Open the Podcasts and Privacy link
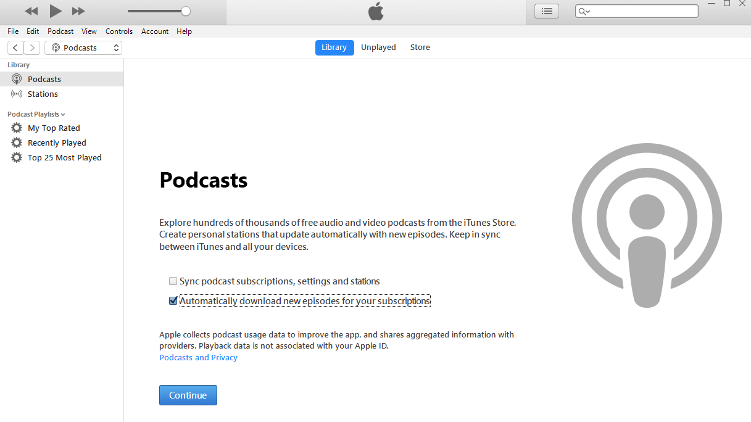Viewport: 751px width, 422px height. tap(198, 357)
